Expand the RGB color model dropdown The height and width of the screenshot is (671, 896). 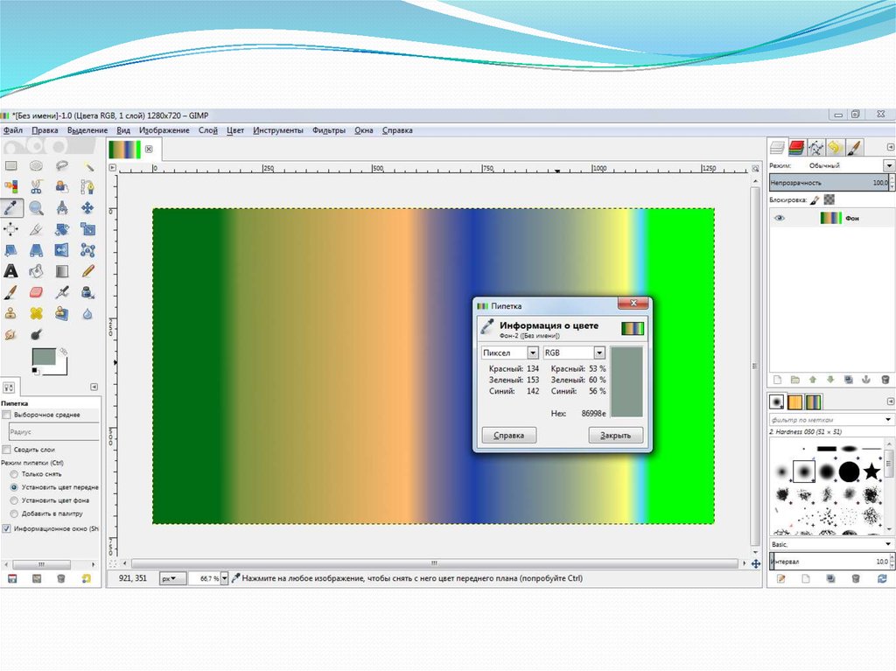click(574, 353)
